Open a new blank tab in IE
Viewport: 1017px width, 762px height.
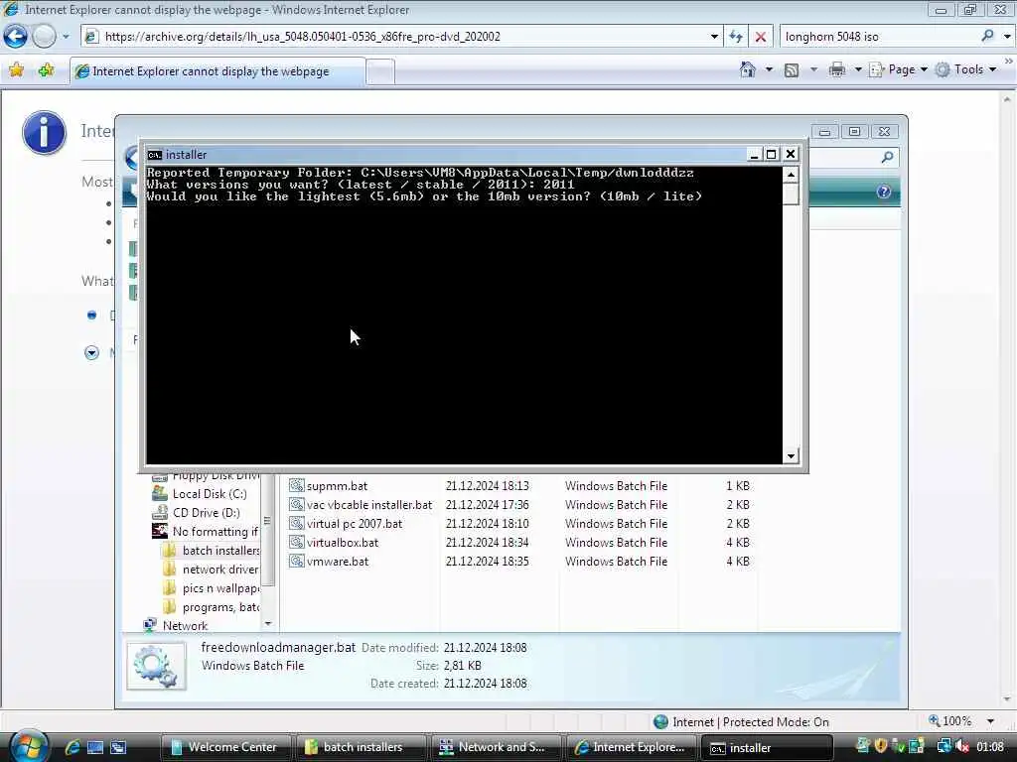[x=380, y=71]
